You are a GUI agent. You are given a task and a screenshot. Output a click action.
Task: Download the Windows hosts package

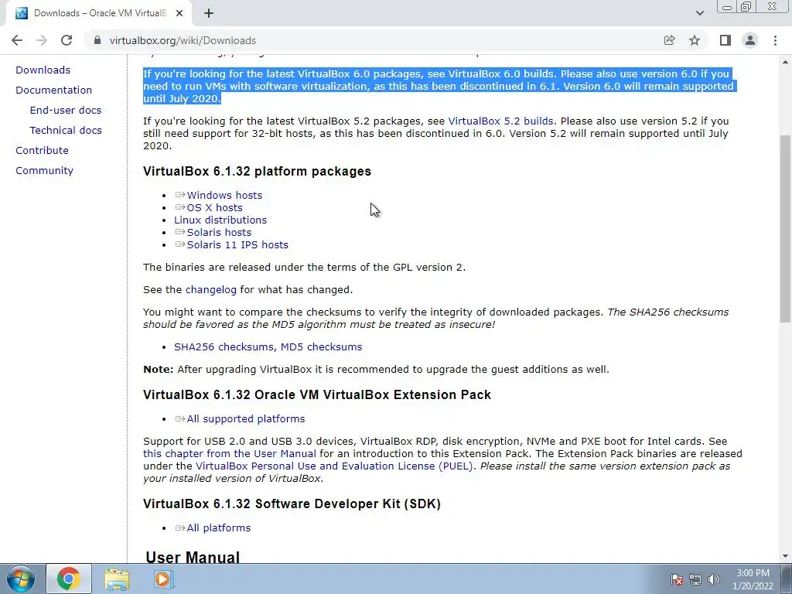224,195
